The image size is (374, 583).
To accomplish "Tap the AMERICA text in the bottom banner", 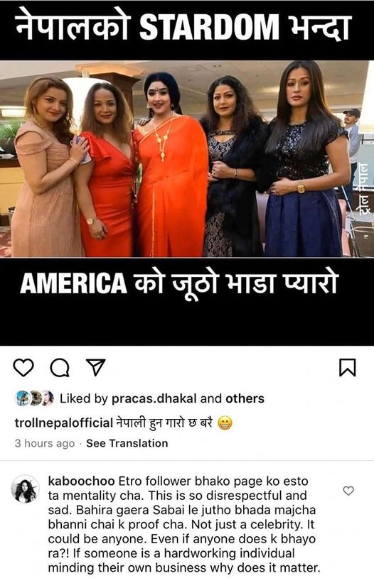I will click(x=74, y=283).
